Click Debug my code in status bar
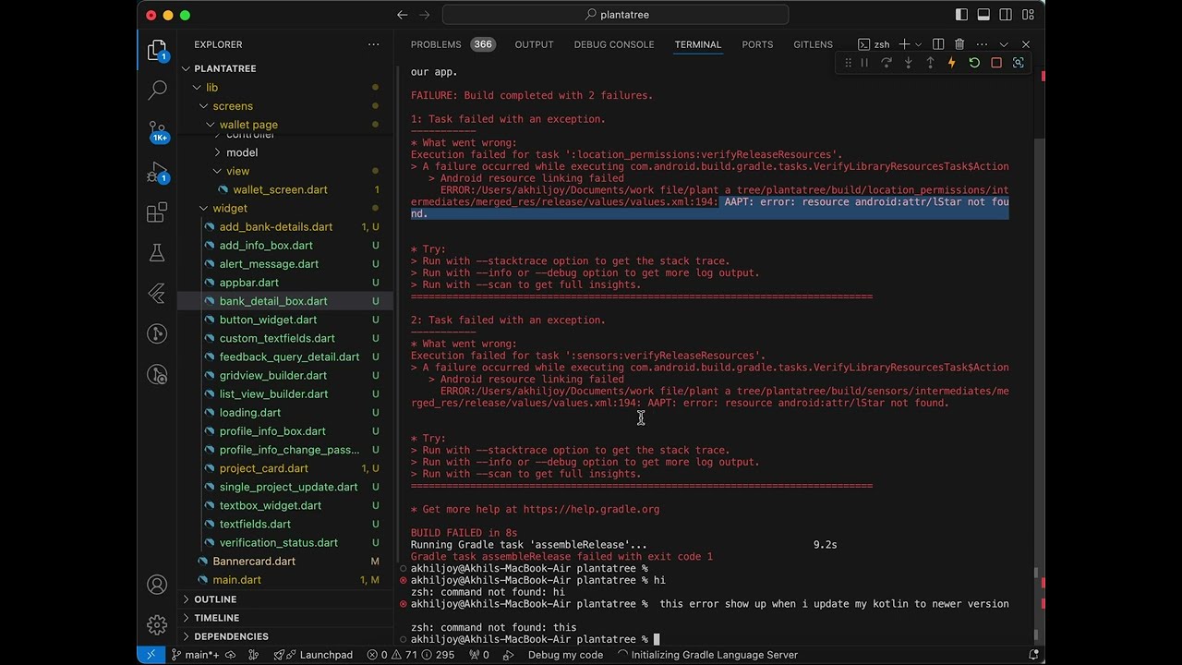Viewport: 1182px width, 665px height. coord(565,655)
